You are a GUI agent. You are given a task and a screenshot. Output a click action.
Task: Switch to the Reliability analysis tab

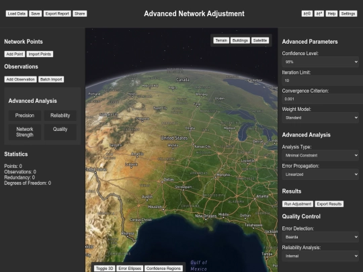pos(61,116)
